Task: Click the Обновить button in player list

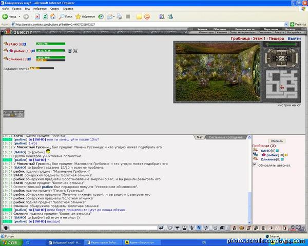Action: coord(277,141)
